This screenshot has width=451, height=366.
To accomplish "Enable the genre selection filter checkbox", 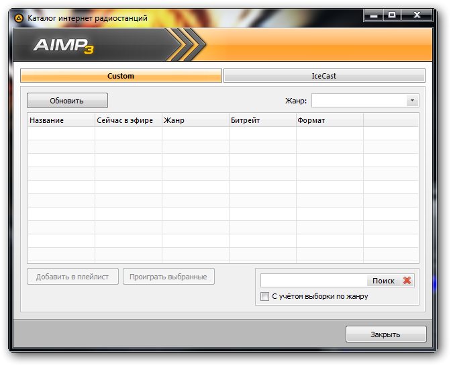I will [x=264, y=296].
